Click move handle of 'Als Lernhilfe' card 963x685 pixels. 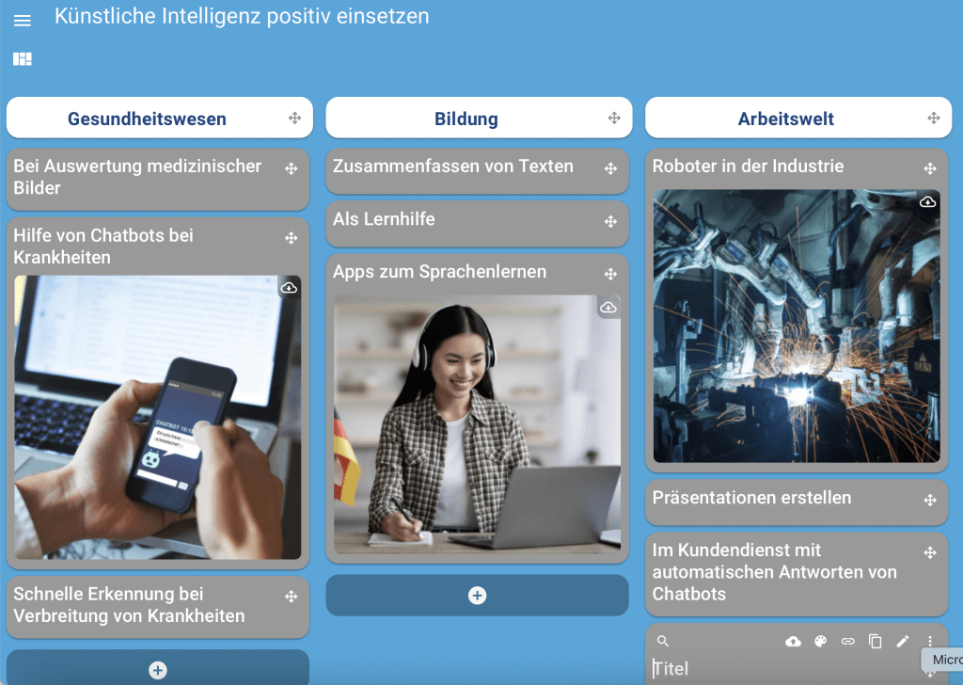click(x=610, y=221)
